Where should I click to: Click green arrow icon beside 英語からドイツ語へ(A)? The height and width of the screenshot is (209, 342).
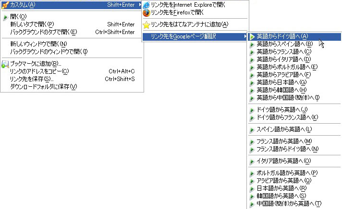[x=252, y=36]
